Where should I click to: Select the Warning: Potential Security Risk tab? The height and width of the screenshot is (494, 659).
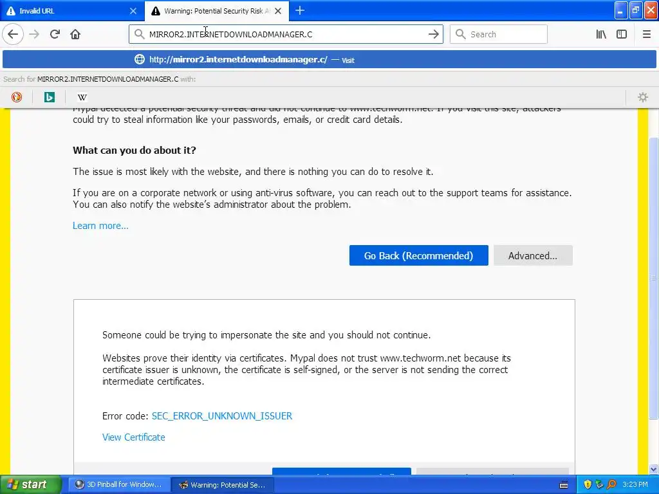(217, 11)
